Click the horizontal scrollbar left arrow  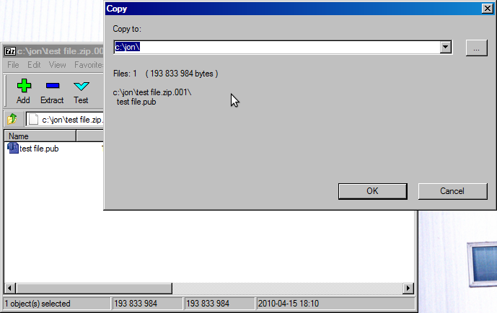(9, 288)
